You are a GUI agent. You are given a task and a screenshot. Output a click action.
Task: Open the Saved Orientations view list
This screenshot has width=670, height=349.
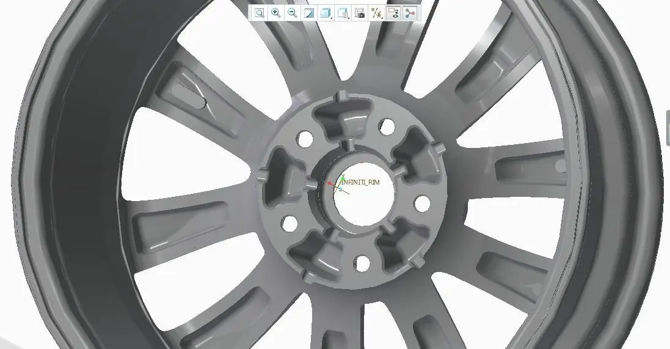pos(343,13)
